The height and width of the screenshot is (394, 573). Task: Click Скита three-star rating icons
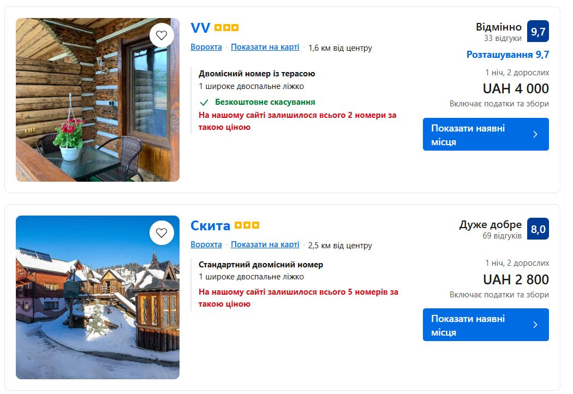click(x=247, y=225)
